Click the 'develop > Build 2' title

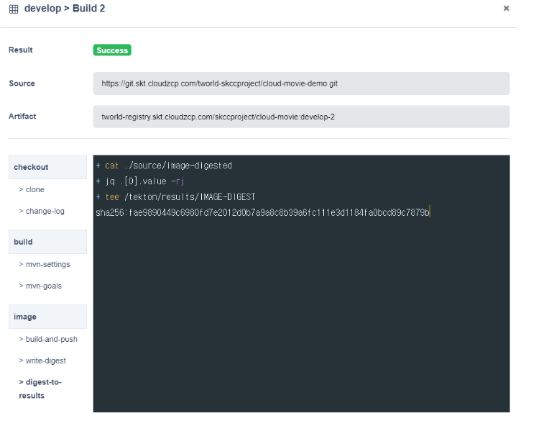coord(65,9)
